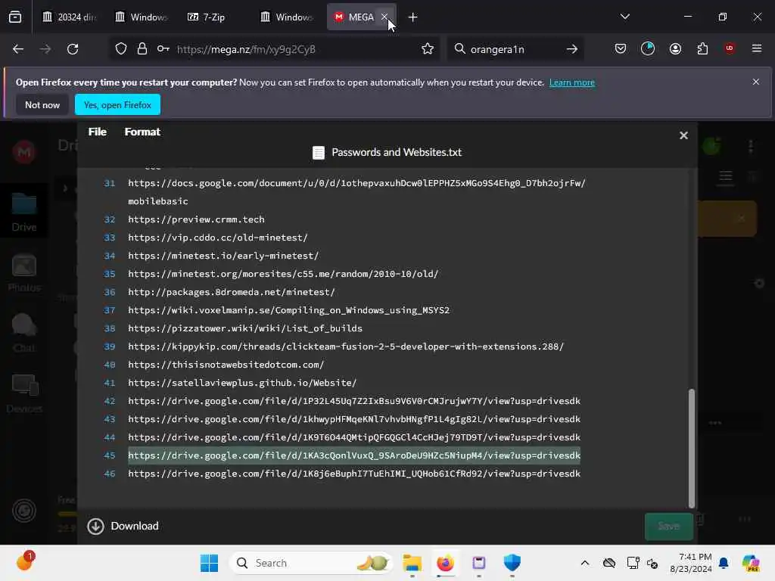Click the saved password key icon
Screen dimensions: 775x581
(x=163, y=49)
